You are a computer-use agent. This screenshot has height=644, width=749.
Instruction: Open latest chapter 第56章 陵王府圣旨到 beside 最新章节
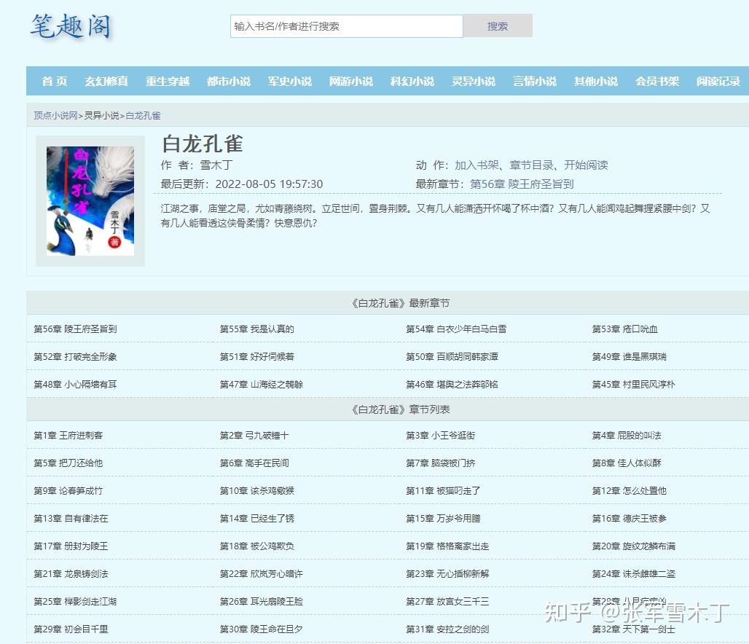click(522, 184)
